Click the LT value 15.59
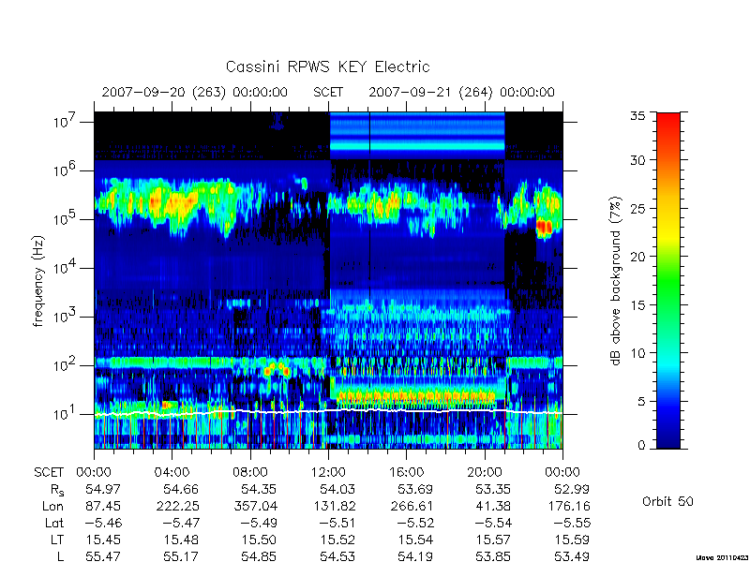 point(572,540)
